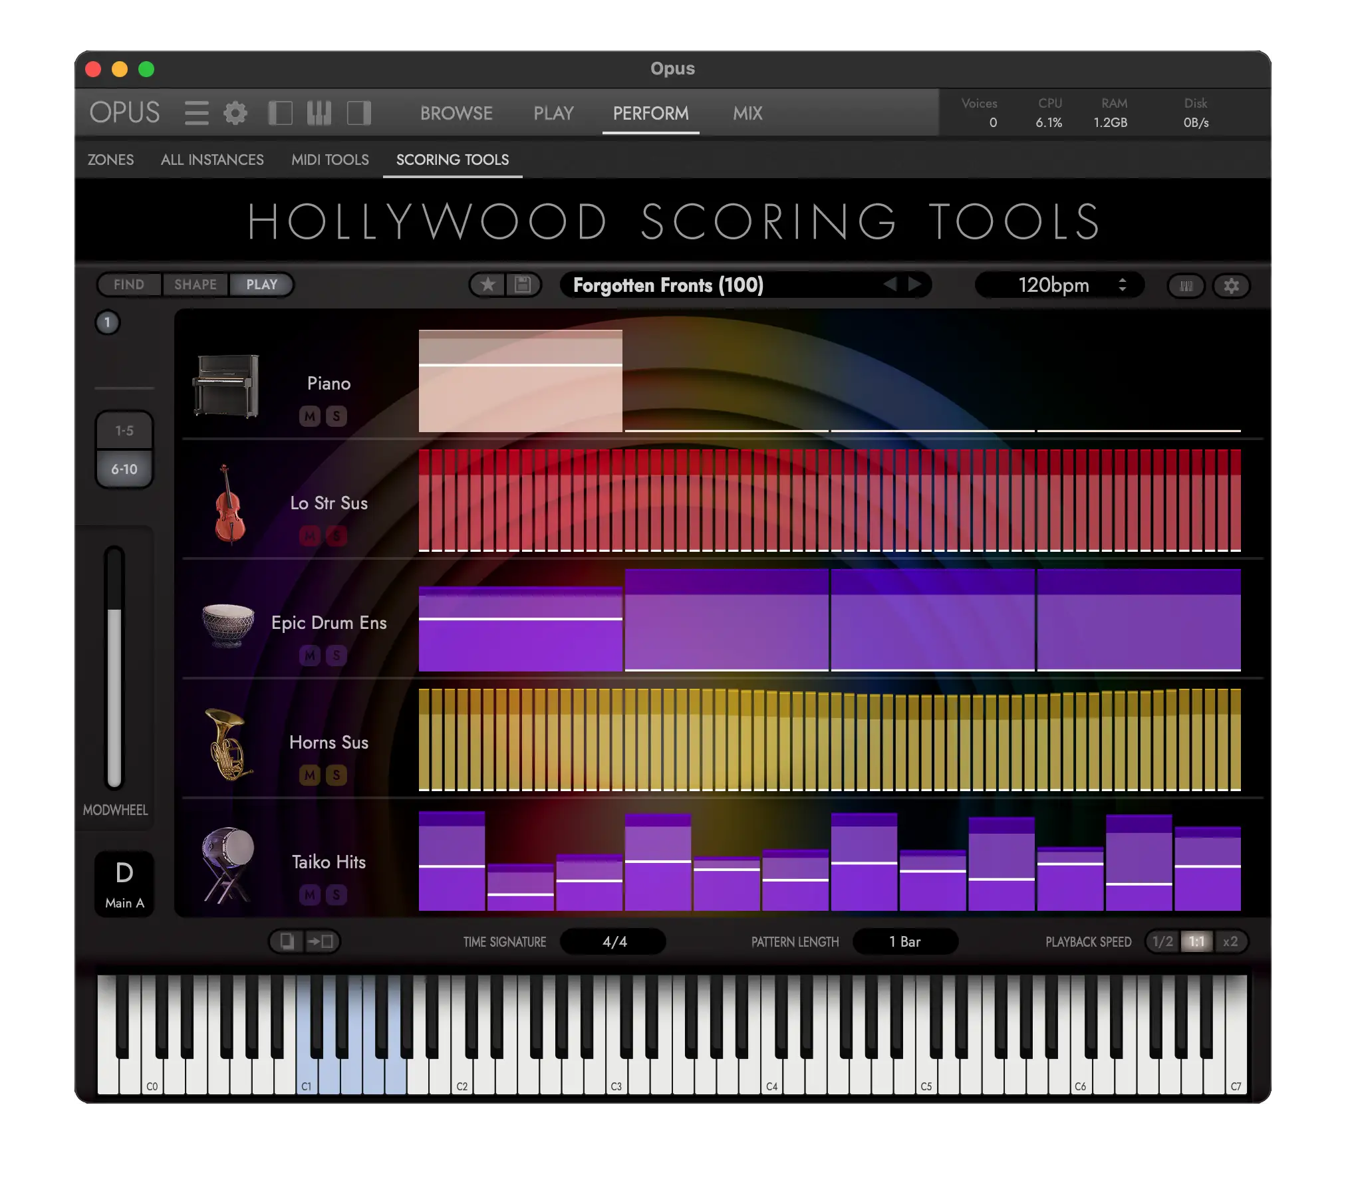The height and width of the screenshot is (1202, 1346).
Task: Click the Horns Sus french horn image
Action: pyautogui.click(x=228, y=744)
